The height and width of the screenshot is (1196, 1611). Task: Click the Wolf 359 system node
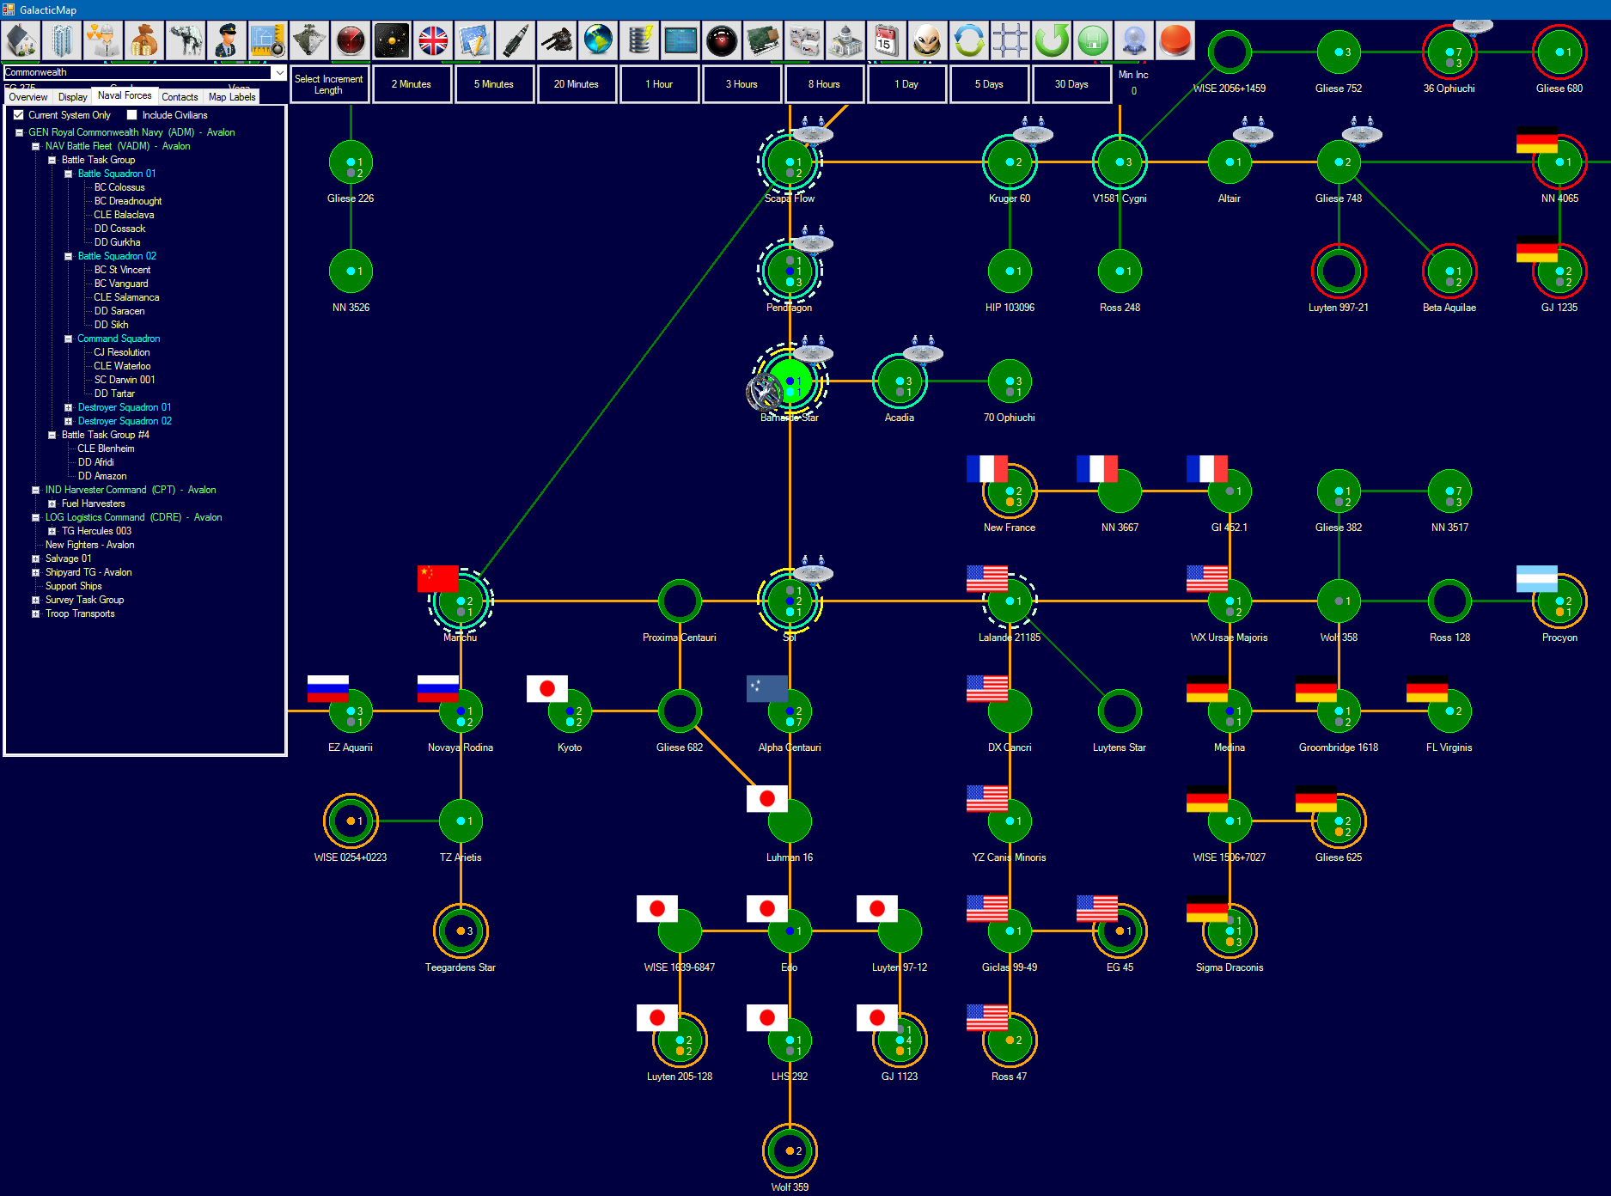790,1150
